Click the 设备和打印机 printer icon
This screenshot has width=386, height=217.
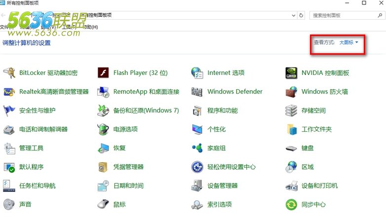[291, 186]
